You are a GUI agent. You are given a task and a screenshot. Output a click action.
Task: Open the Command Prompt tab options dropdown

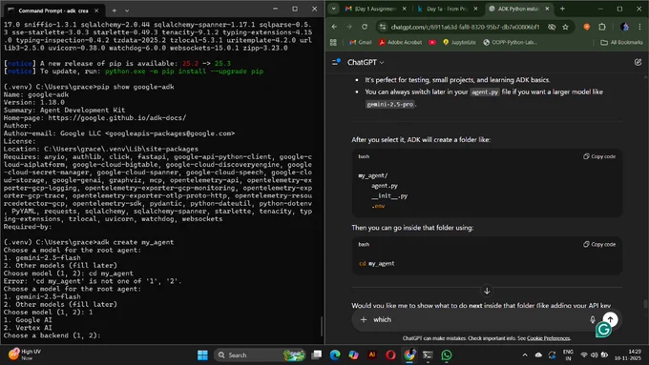pos(127,10)
